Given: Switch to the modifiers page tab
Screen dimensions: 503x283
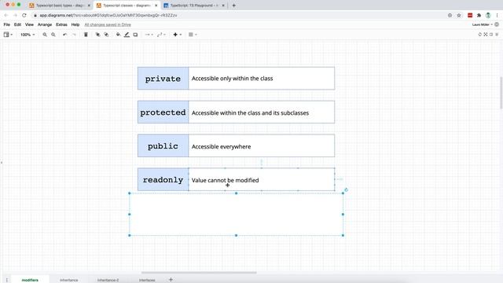Looking at the screenshot, I should (30, 280).
